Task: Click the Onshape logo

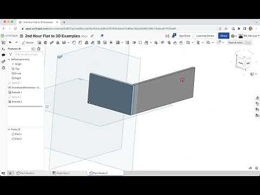Action: click(x=10, y=36)
